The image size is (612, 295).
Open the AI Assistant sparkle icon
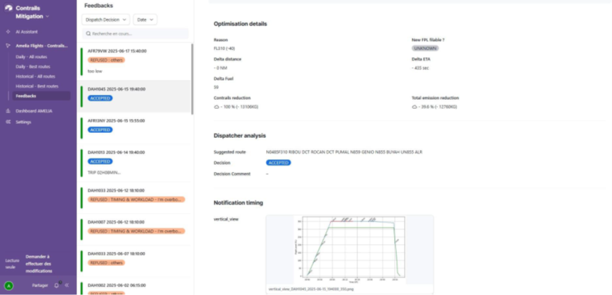[8, 32]
